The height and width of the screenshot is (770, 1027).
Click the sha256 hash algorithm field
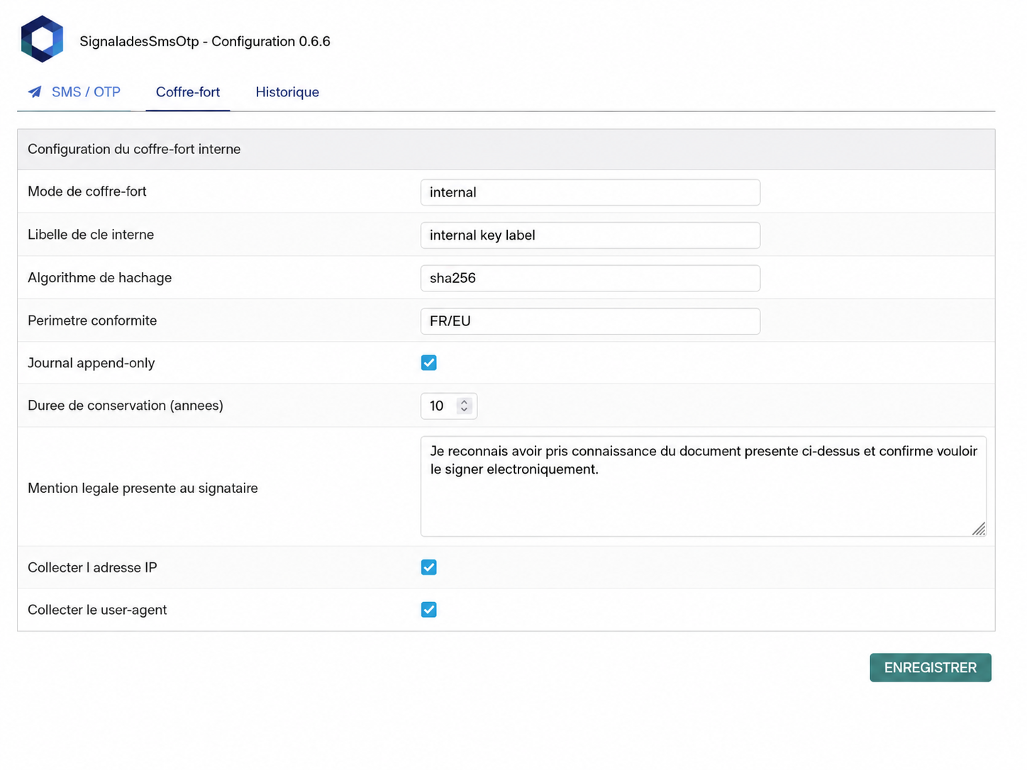[x=590, y=278]
